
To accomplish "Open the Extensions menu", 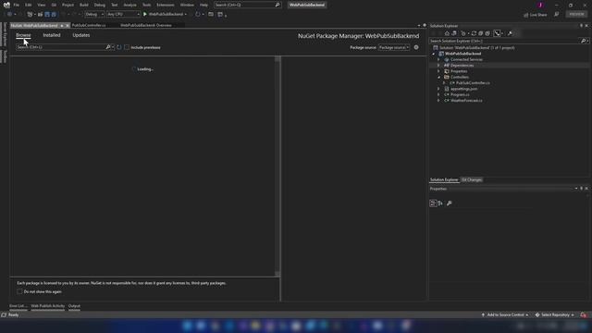I will [166, 5].
